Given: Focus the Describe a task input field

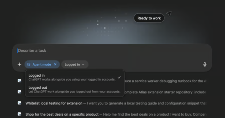Looking at the screenshot, I should (112, 51).
